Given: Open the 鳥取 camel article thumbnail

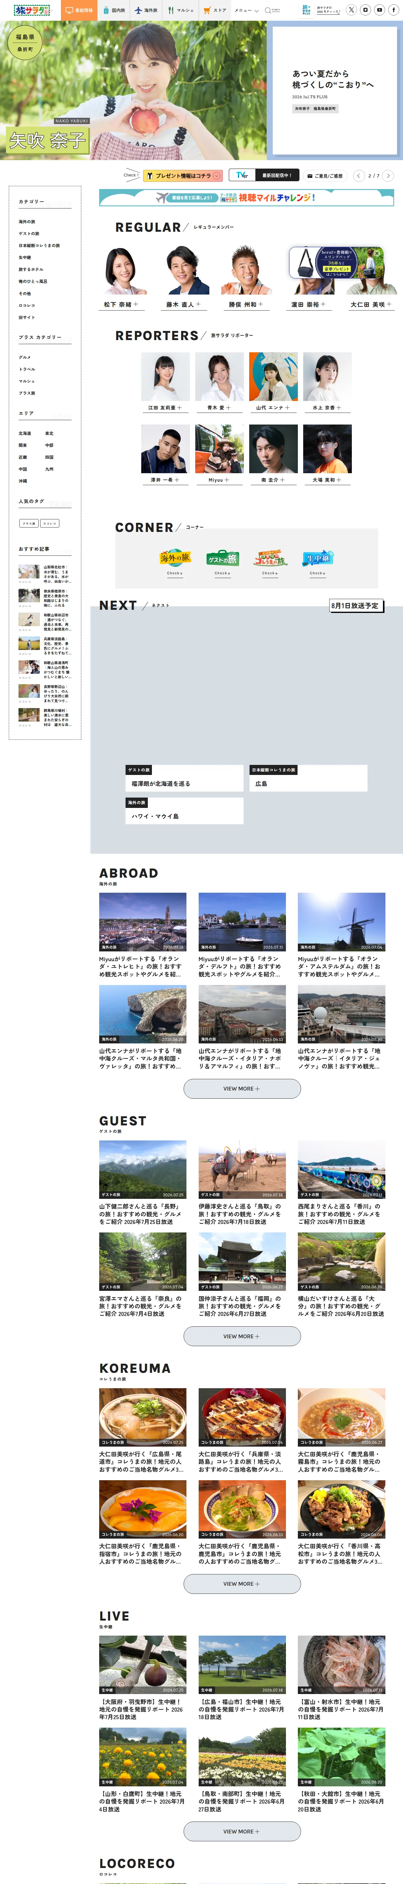Looking at the screenshot, I should (242, 1169).
